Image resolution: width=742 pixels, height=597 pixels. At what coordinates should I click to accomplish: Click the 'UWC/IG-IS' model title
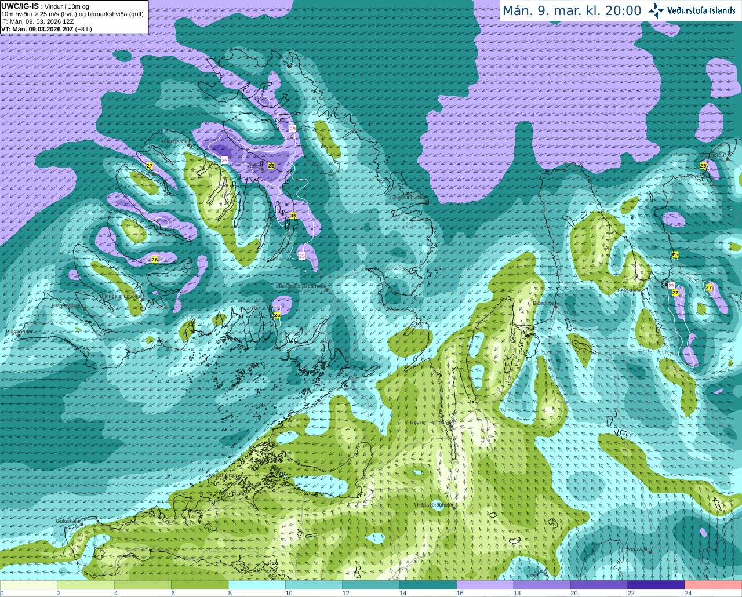(x=20, y=6)
